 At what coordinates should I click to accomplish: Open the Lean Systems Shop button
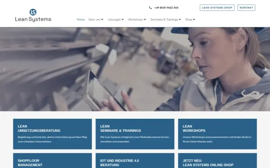pyautogui.click(x=217, y=8)
